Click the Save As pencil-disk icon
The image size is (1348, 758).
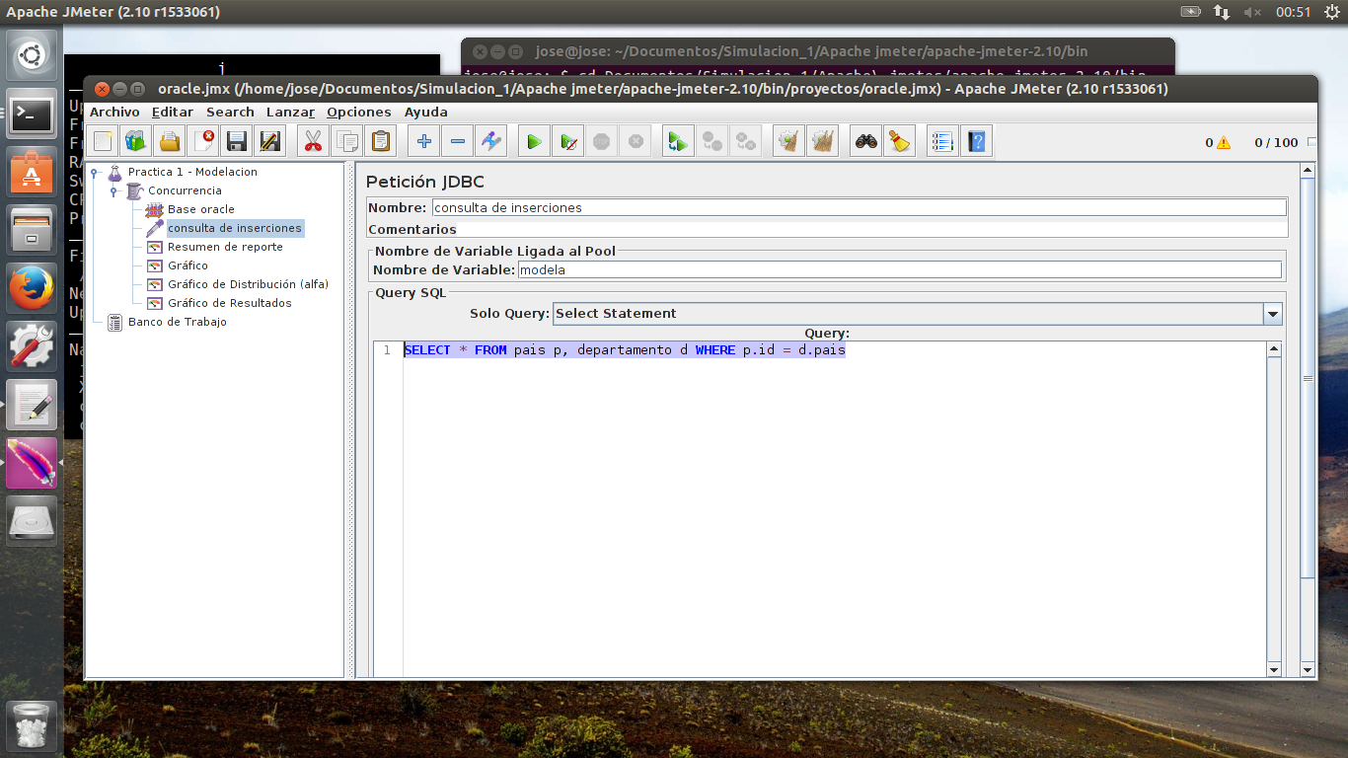click(269, 141)
